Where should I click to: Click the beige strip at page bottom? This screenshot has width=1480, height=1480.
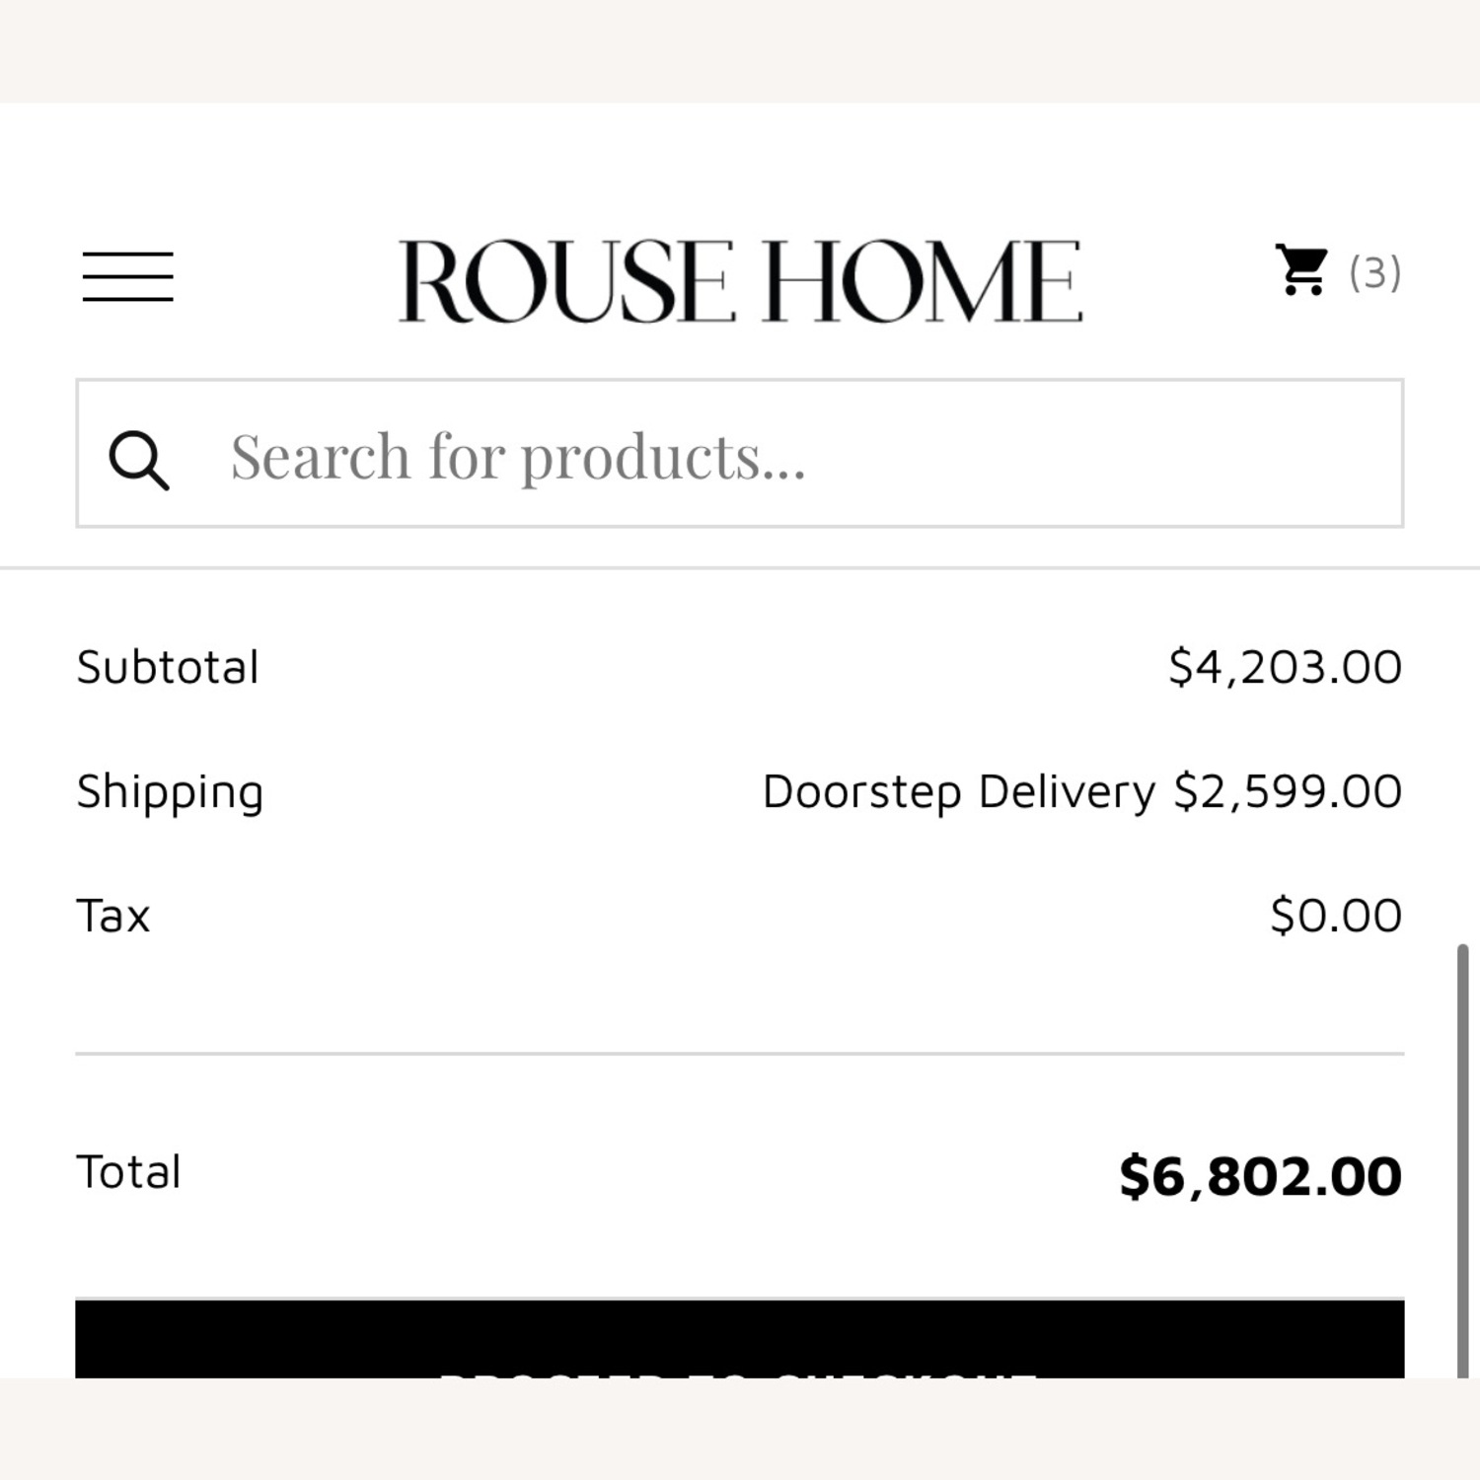740,1429
